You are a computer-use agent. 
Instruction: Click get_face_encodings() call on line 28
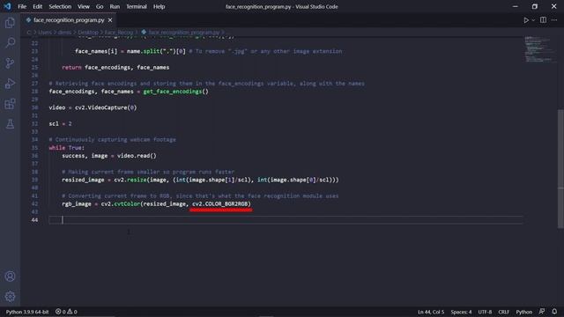(x=175, y=92)
